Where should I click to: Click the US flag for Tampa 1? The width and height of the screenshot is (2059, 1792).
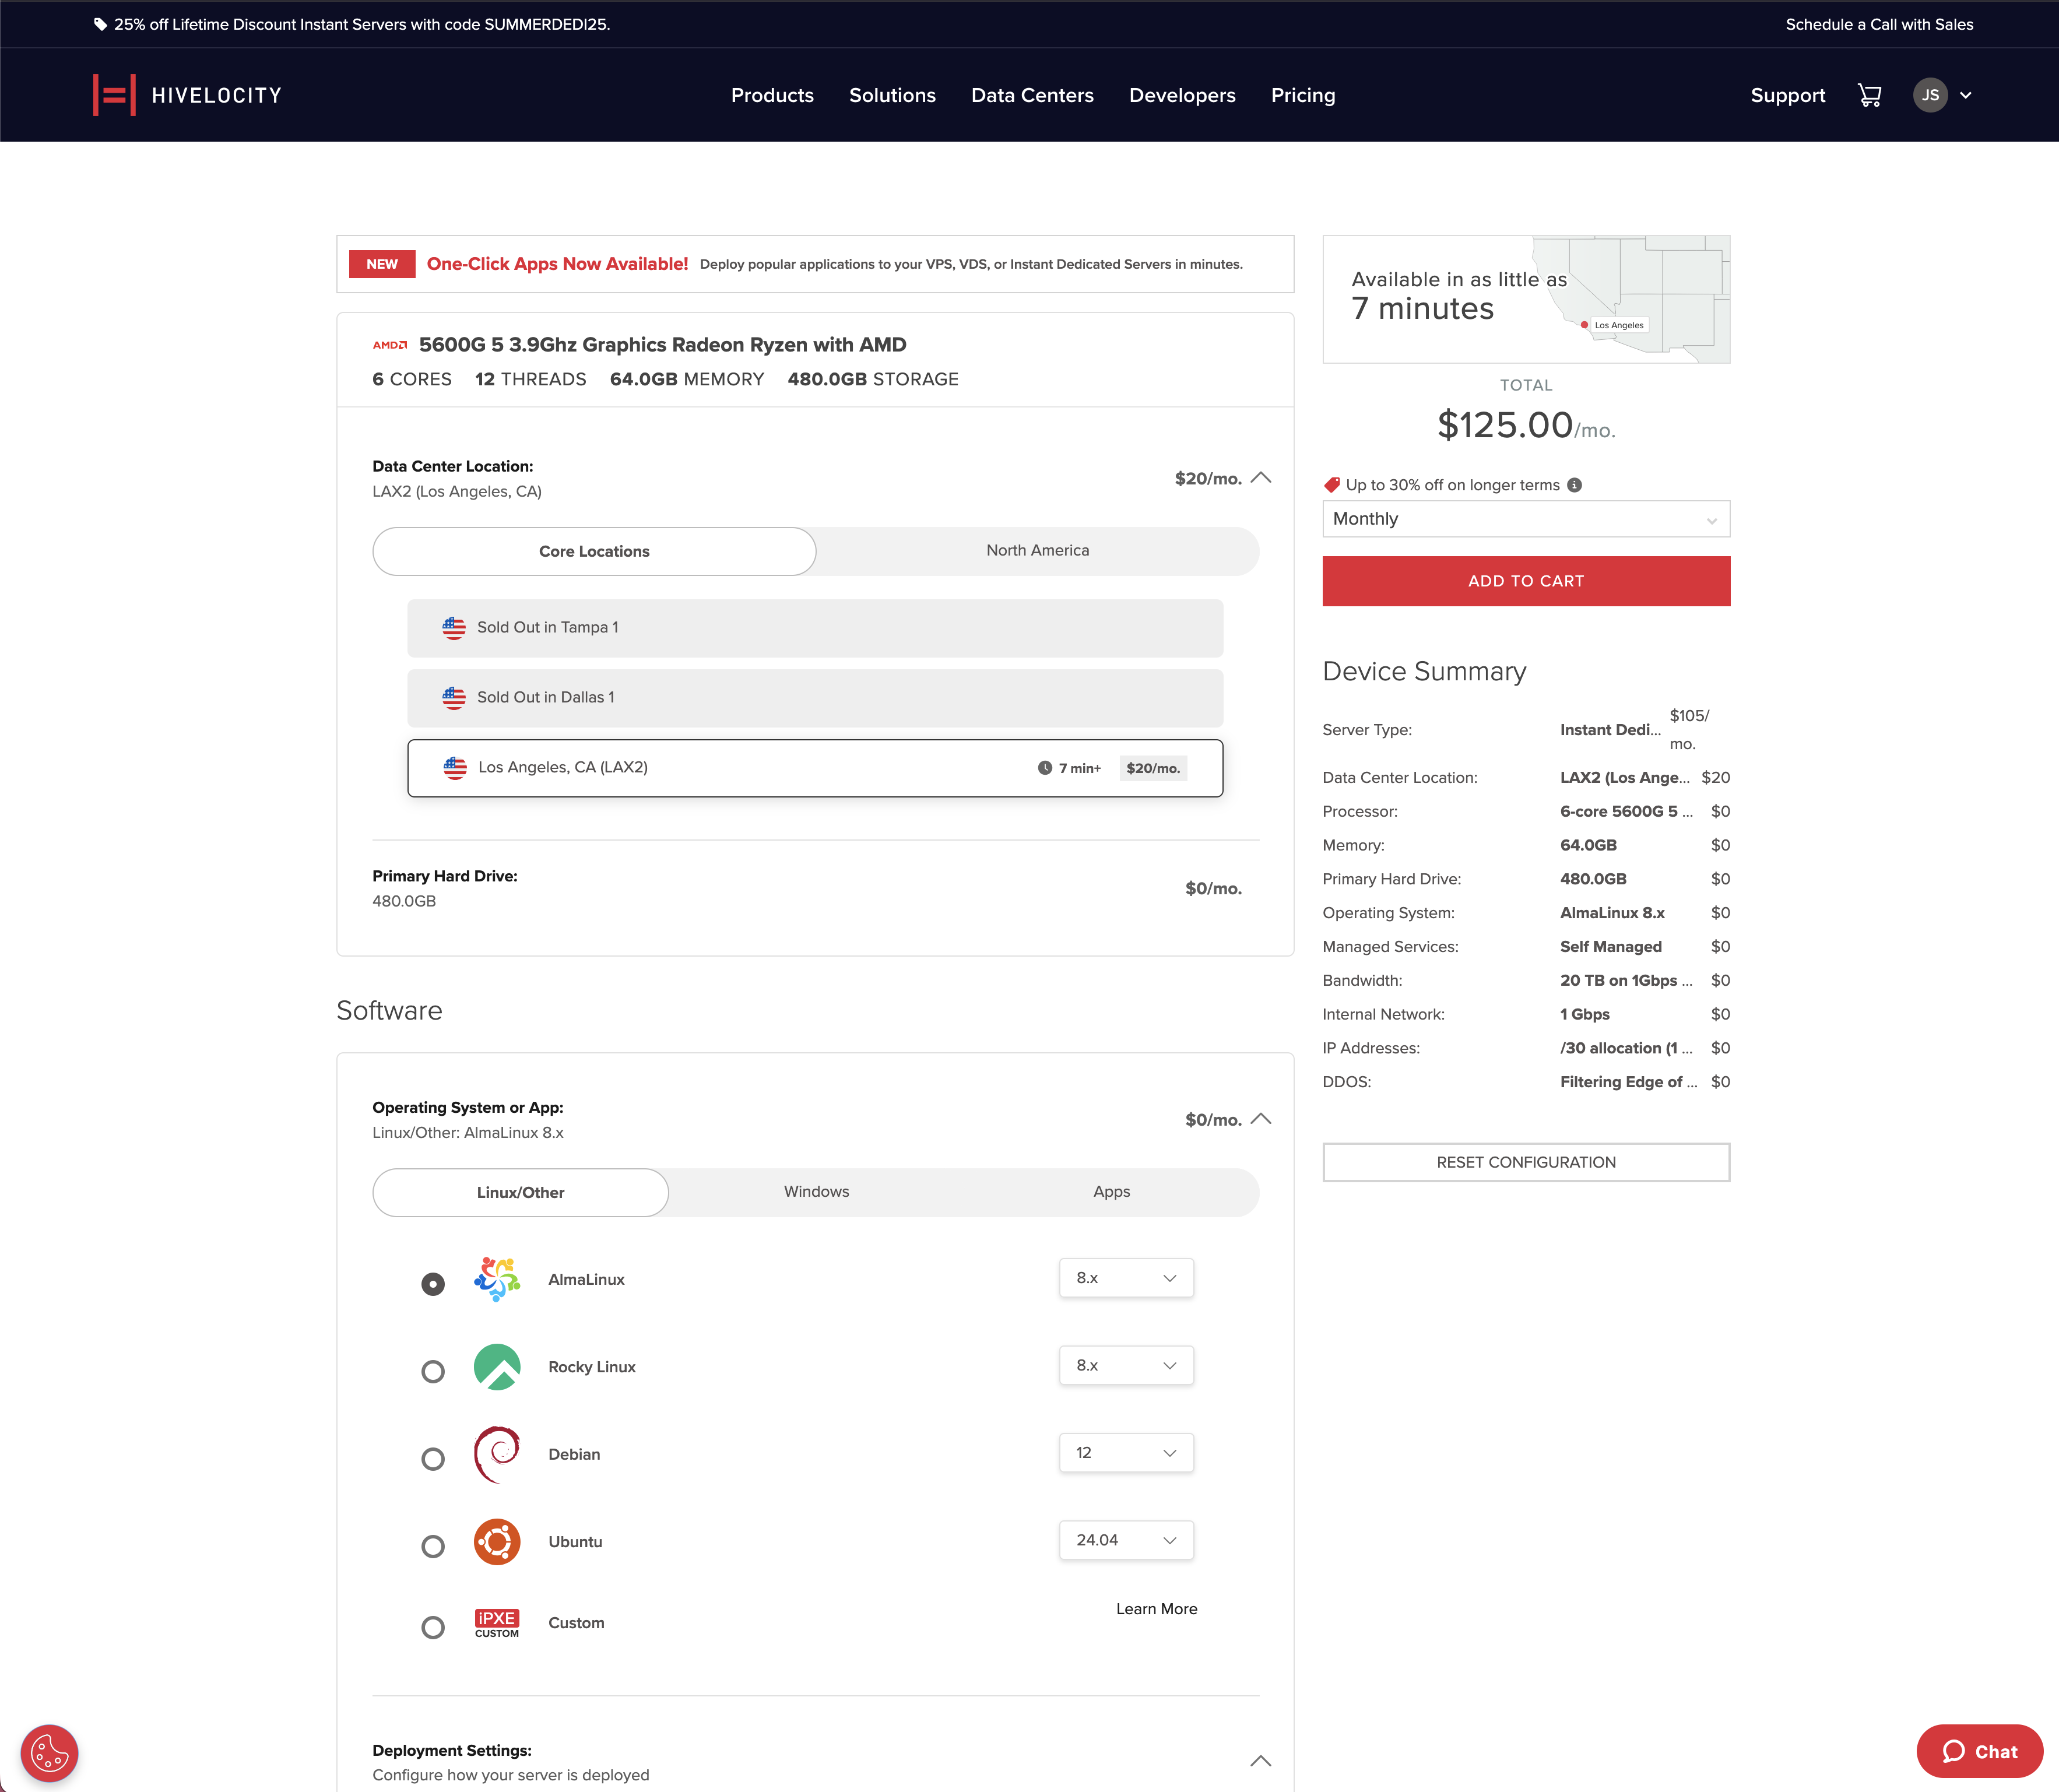click(x=454, y=628)
